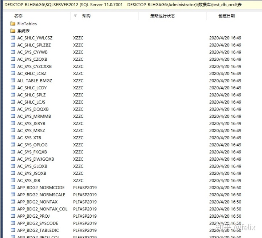Click PLFASP2019 schema of APP_BDG2_NORMCODE
The image size is (262, 238).
click(x=85, y=187)
